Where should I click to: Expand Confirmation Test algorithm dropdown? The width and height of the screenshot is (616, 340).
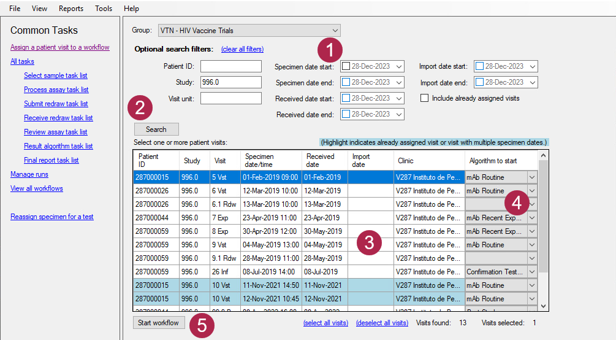tap(532, 272)
